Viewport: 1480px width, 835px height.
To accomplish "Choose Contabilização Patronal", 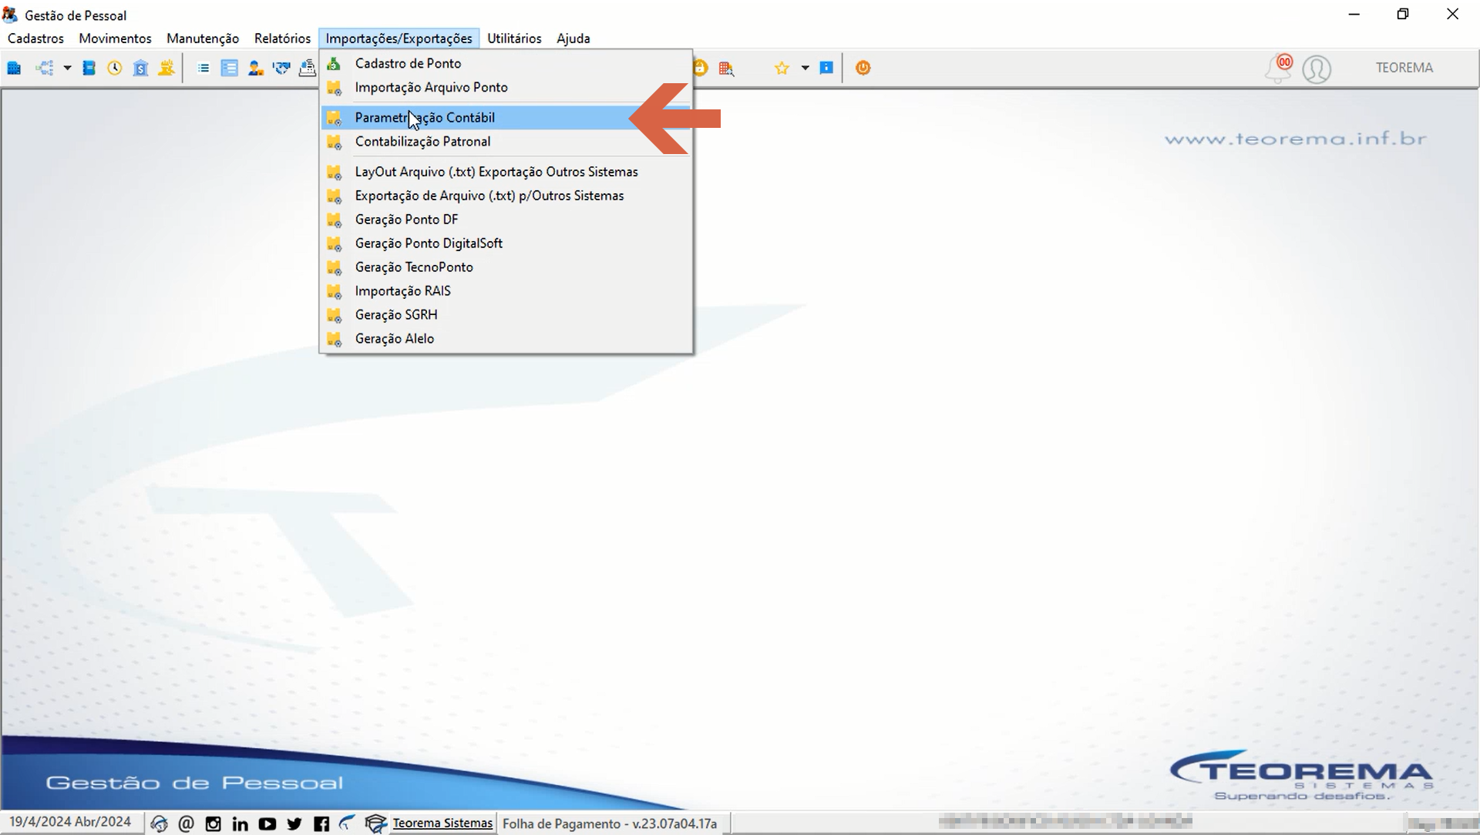I will pos(506,142).
